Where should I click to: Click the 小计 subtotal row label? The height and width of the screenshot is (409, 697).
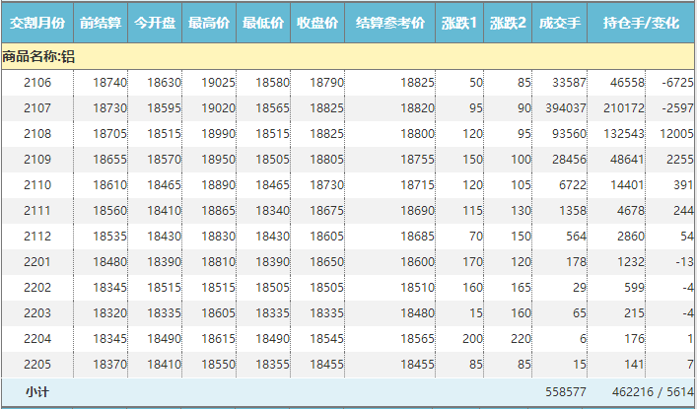click(37, 391)
